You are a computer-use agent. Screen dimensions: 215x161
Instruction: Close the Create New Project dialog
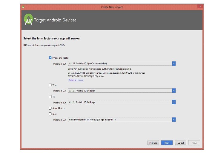[200, 7]
